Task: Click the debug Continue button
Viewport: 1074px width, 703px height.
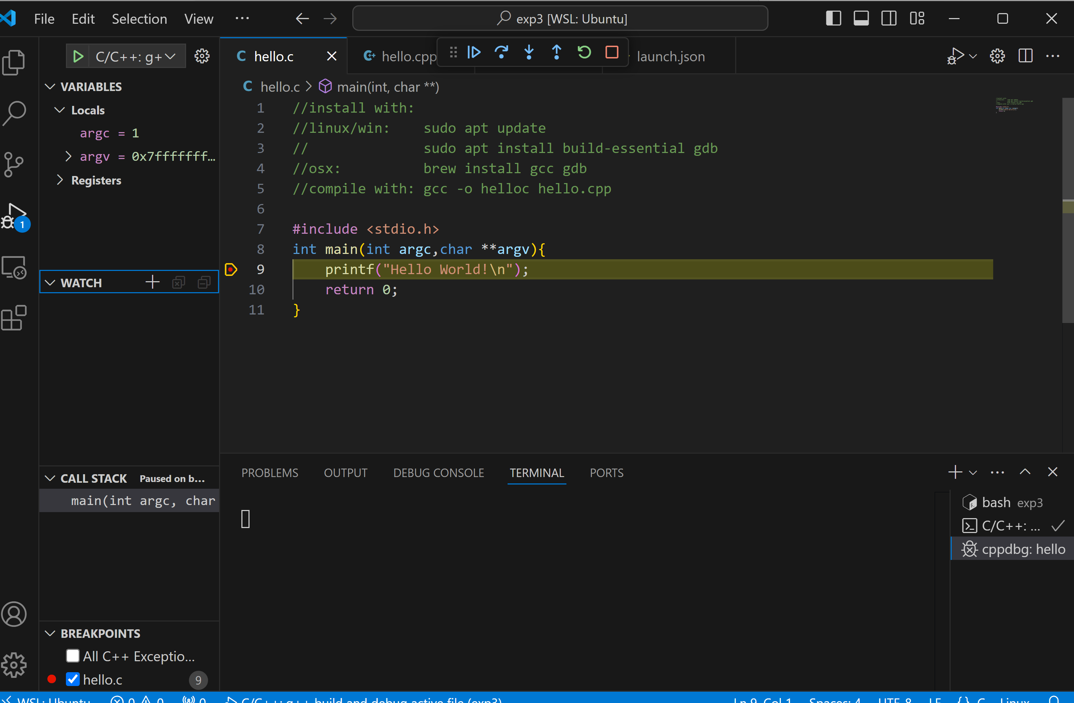Action: (473, 52)
